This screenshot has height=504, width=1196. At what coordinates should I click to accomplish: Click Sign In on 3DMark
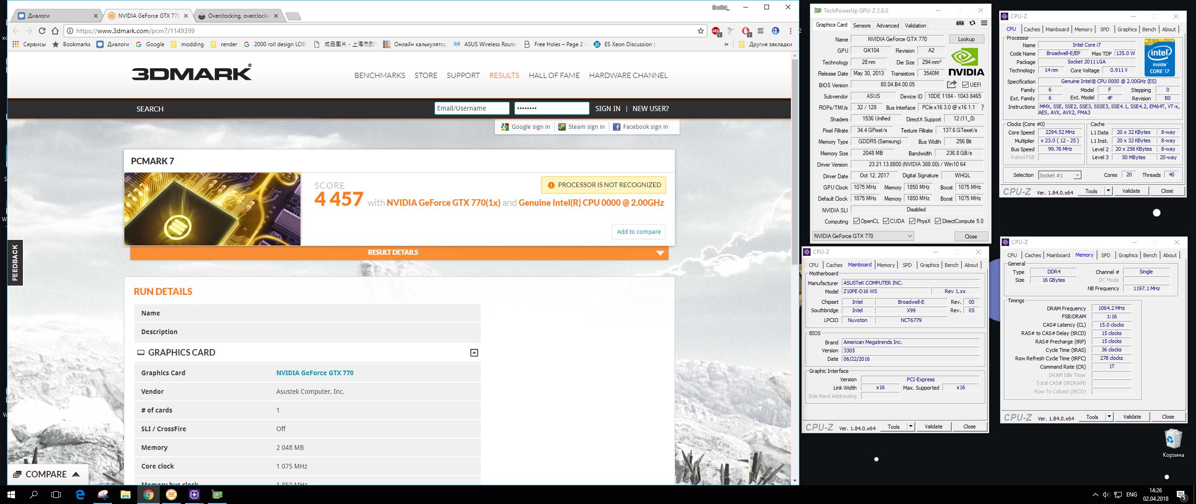pos(607,109)
